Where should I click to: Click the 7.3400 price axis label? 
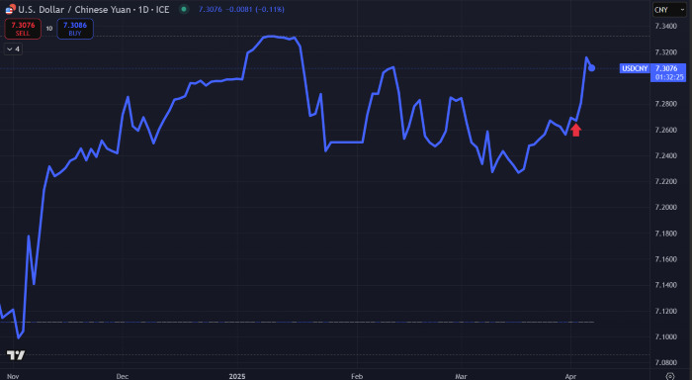point(666,26)
